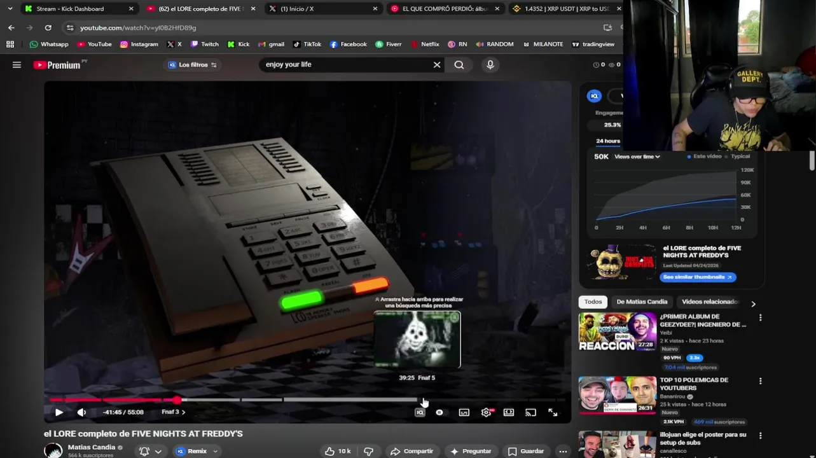816x458 pixels.
Task: Select the Videos relacionados chip
Action: (x=710, y=302)
